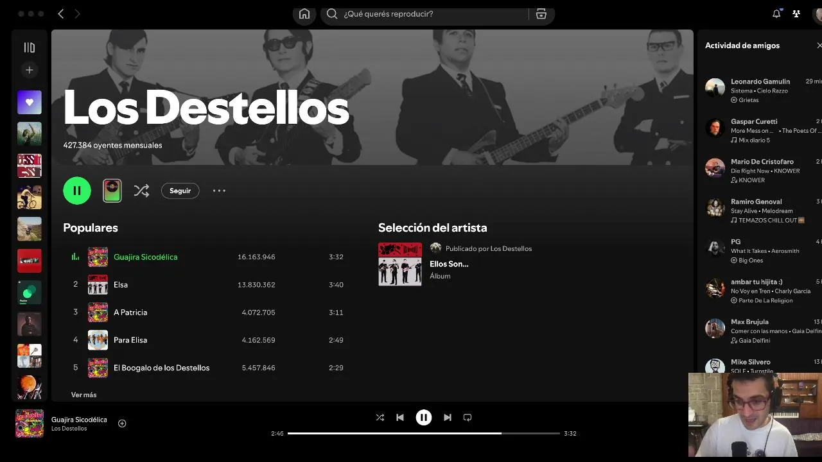Open the three-dots more options menu

[x=219, y=191]
